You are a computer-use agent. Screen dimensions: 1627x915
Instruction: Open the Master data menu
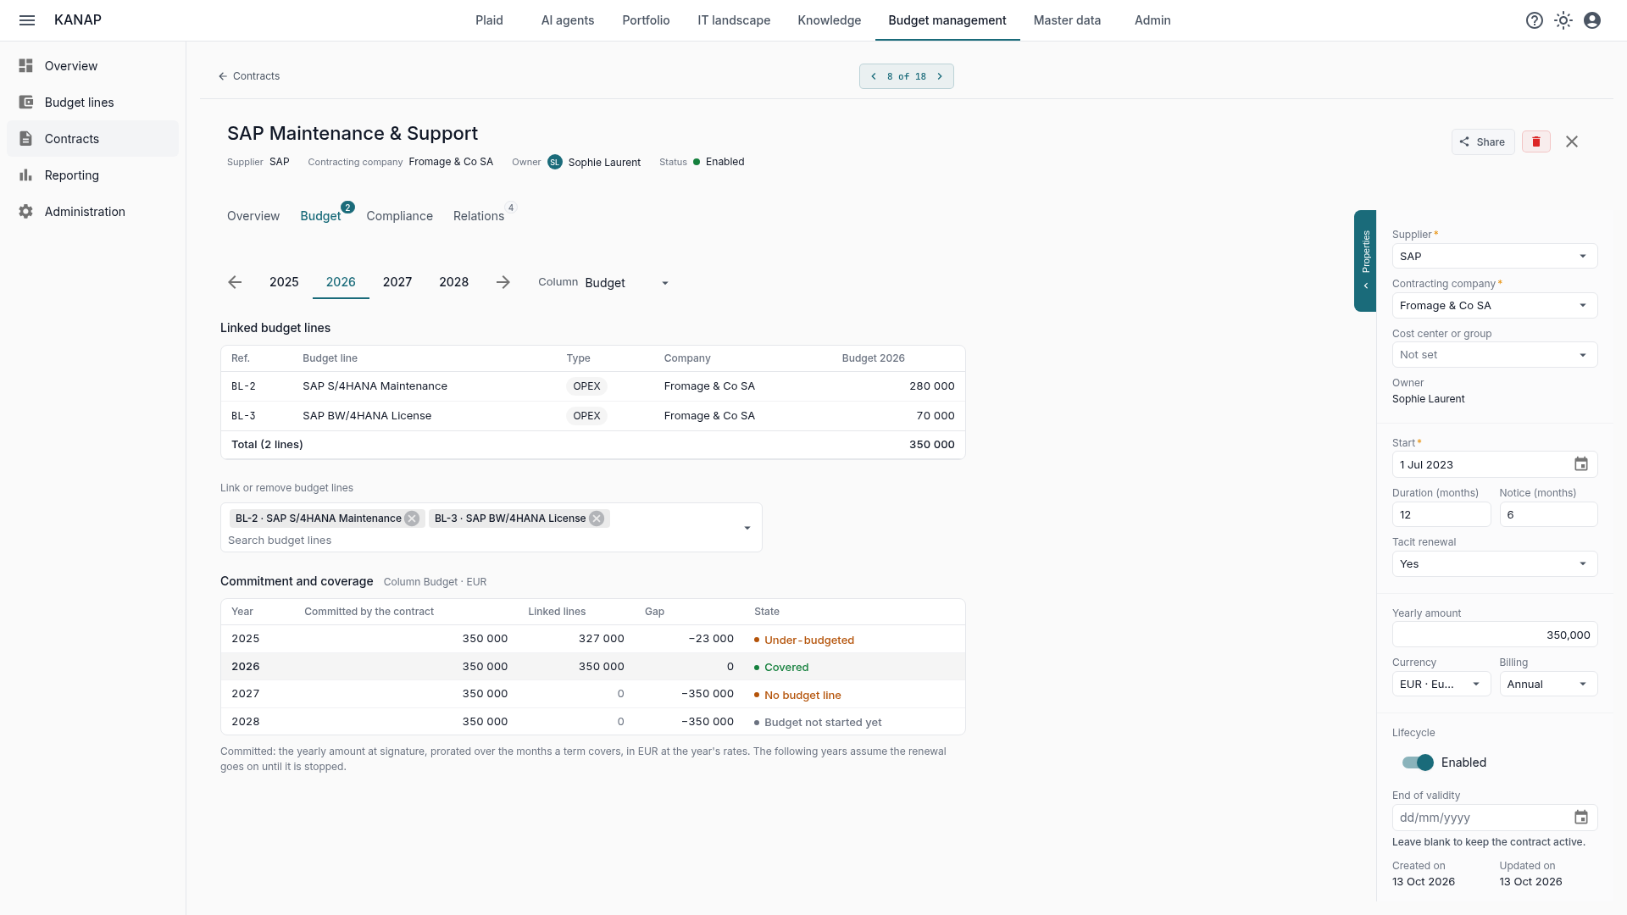click(x=1067, y=20)
